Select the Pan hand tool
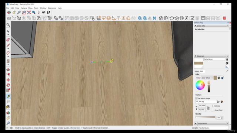Viewport: 237px width, 133px height. point(14,12)
